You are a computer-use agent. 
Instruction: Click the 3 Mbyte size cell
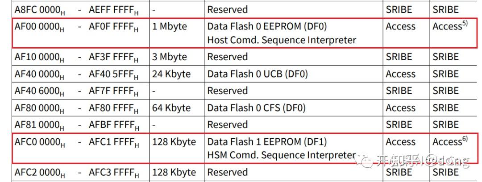[170, 57]
